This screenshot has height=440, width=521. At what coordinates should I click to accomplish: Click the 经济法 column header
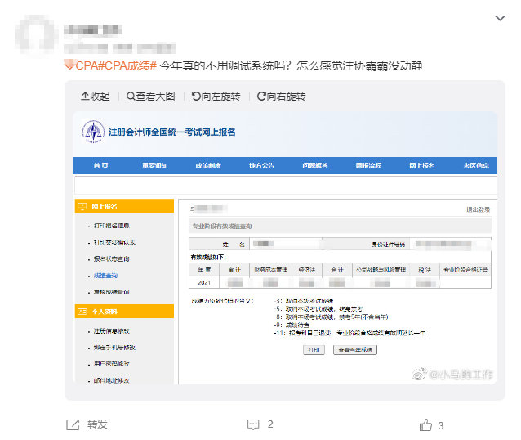307,270
